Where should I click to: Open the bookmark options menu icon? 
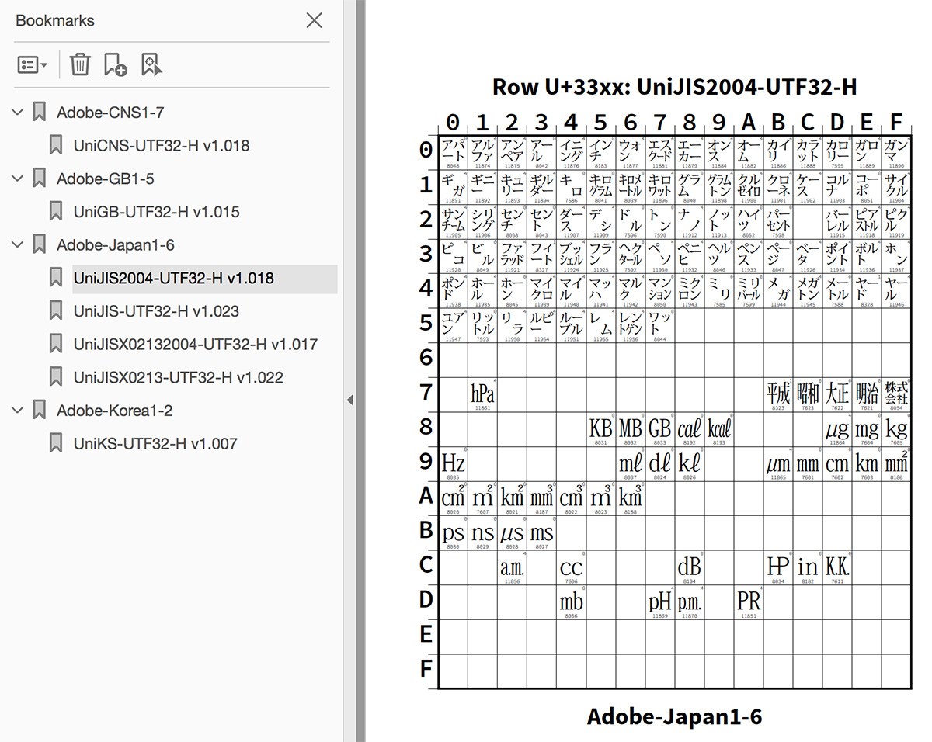tap(32, 65)
